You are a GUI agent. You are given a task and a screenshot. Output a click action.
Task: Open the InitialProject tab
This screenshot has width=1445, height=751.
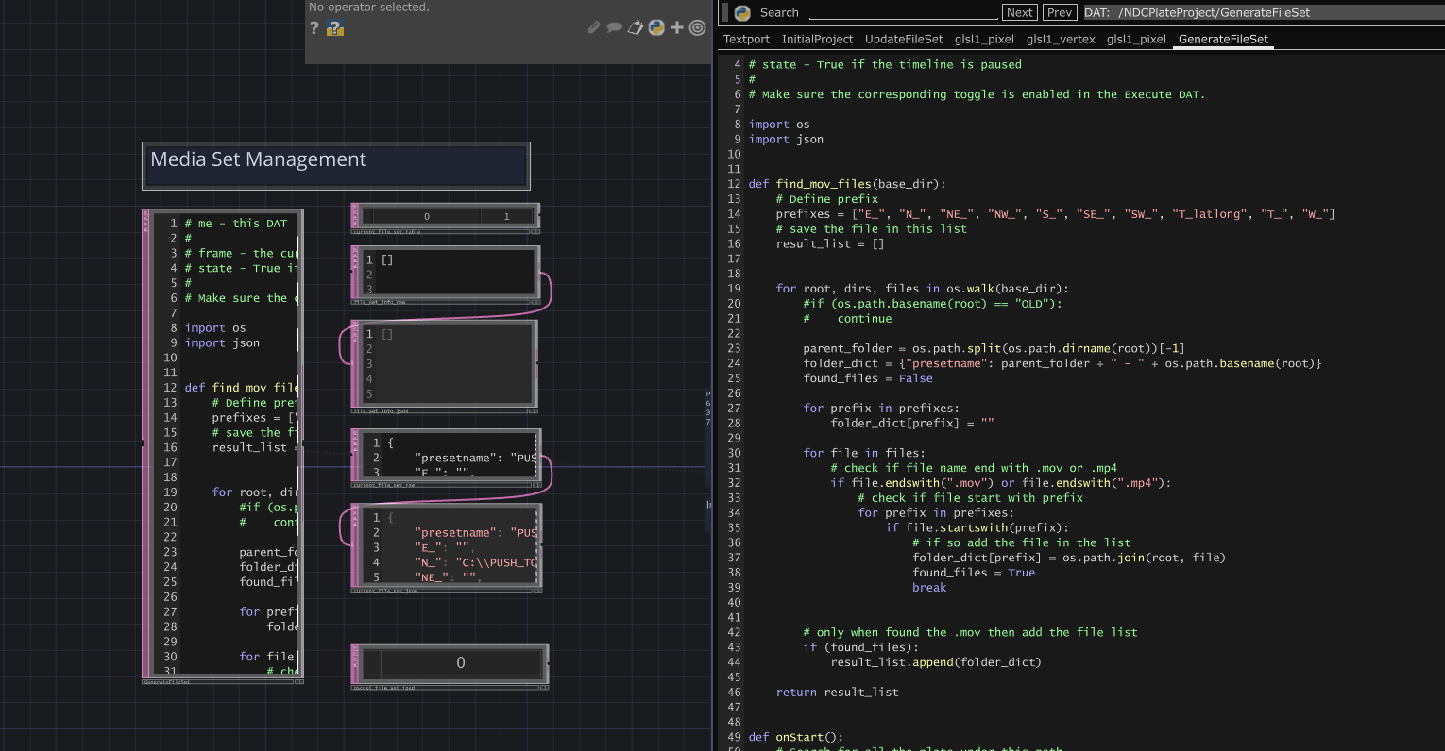click(x=817, y=39)
